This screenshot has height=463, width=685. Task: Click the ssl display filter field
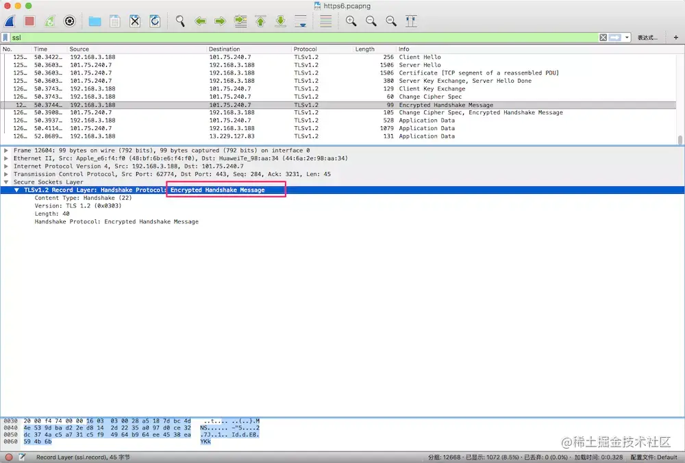click(x=304, y=38)
